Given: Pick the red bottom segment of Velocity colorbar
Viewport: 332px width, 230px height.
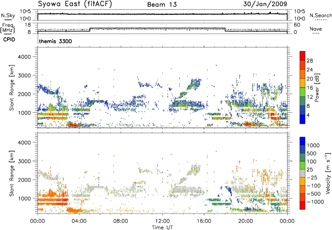Looking at the screenshot, I should pos(303,206).
